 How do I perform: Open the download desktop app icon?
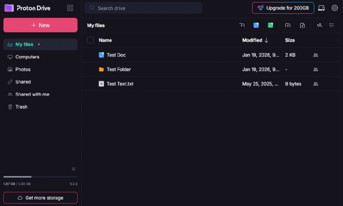[x=321, y=8]
